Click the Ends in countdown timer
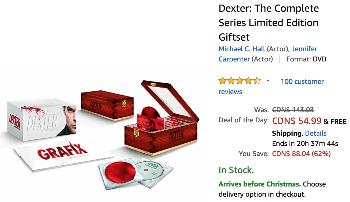 [x=305, y=143]
